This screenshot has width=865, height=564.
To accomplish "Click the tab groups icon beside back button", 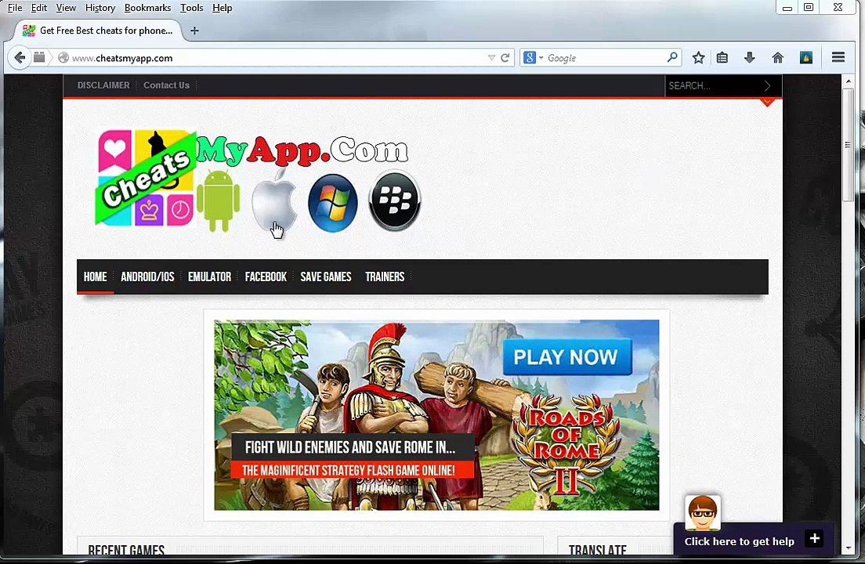I will tap(39, 57).
